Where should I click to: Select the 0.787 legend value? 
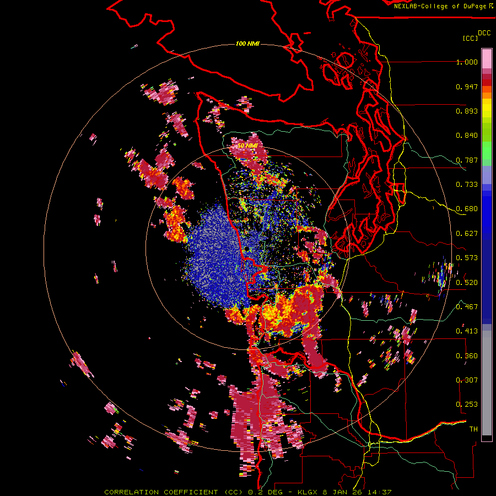(x=467, y=160)
